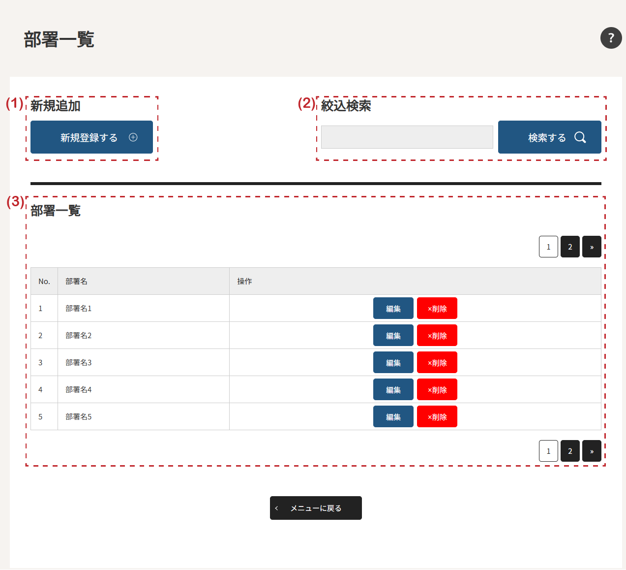
Task: Focus the 絞込検索 text input field
Action: point(407,137)
